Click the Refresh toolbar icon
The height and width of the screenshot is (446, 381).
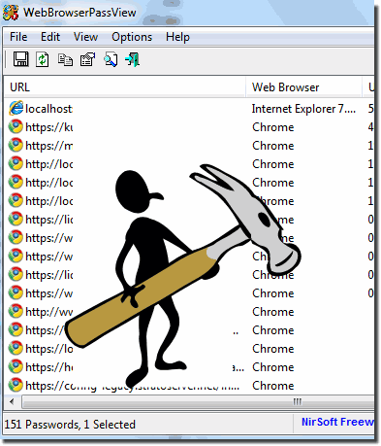(x=43, y=59)
